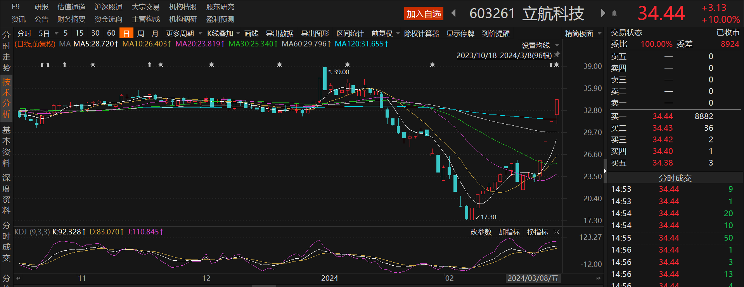The width and height of the screenshot is (744, 287).
Task: Switch to 基本资料 sidebar tab
Action: point(7,146)
